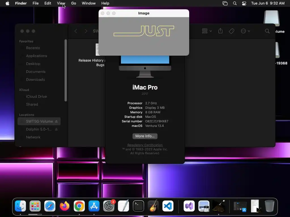290x217 pixels.
Task: Open the Finder grouping view dropdown
Action: coord(207,31)
